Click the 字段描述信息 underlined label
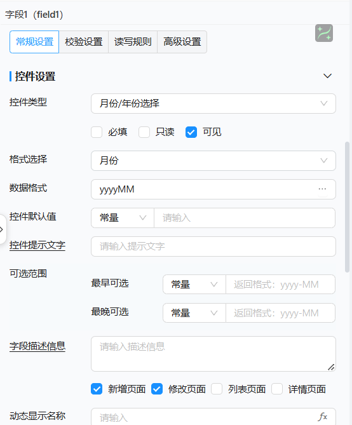Viewport: 352px width, 425px height. [x=37, y=346]
